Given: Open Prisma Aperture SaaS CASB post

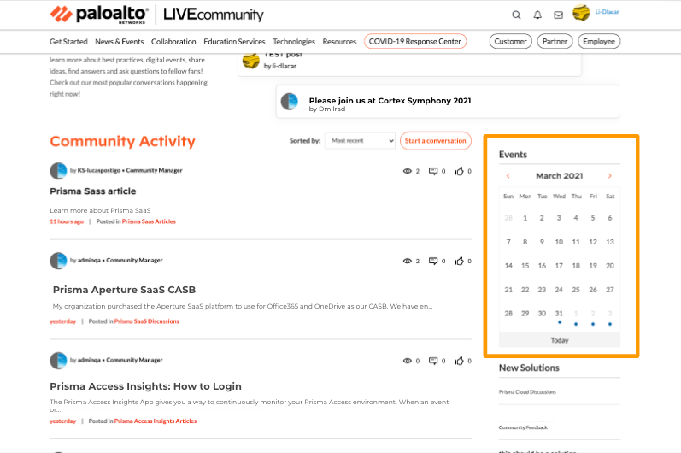Looking at the screenshot, I should 124,290.
